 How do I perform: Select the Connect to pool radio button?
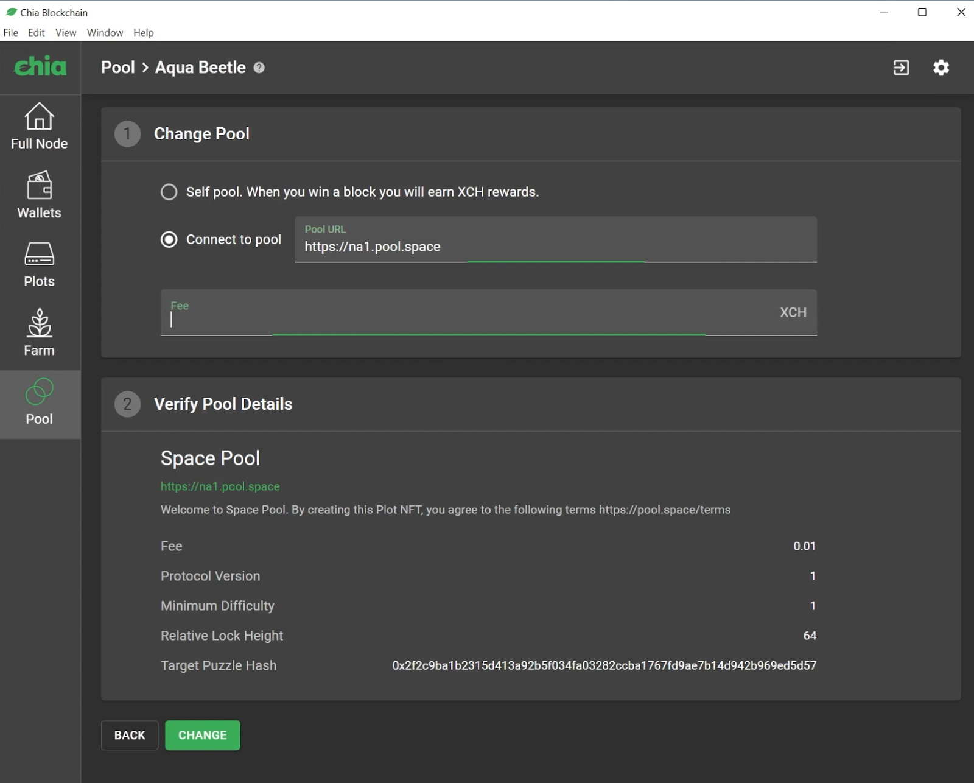click(x=169, y=239)
